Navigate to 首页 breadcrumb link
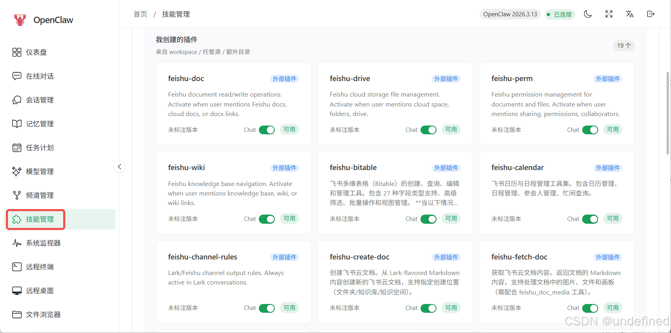The image size is (671, 333). pyautogui.click(x=140, y=14)
